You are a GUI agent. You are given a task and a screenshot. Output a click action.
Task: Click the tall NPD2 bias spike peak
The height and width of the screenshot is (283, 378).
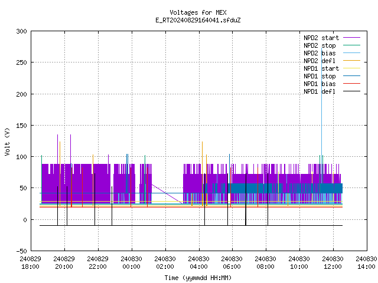tap(321, 48)
